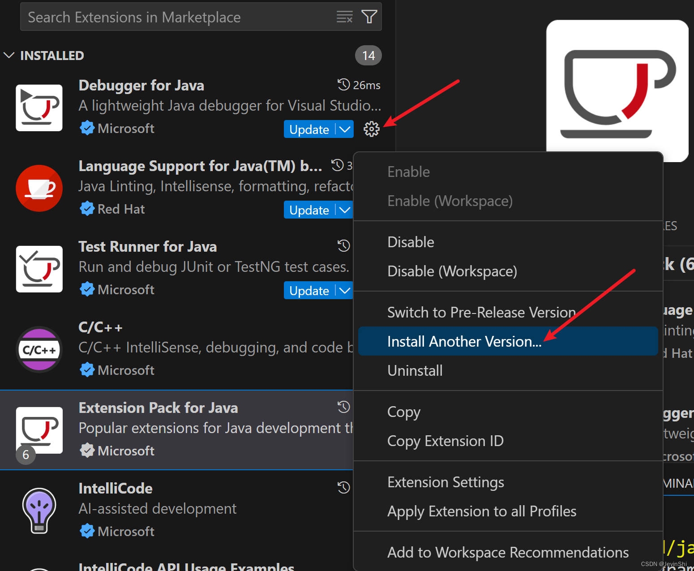Collapse the INSTALLED section

pos(9,55)
